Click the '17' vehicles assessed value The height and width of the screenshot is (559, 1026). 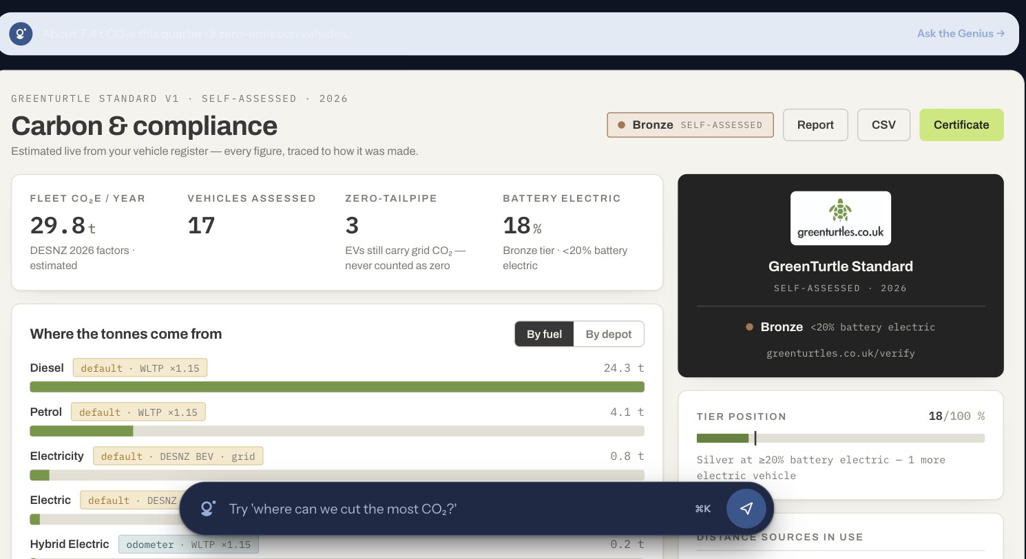(x=201, y=225)
